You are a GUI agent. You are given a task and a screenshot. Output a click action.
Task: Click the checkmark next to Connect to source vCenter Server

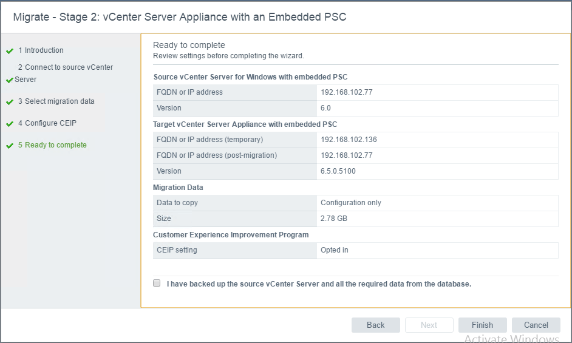click(x=10, y=80)
